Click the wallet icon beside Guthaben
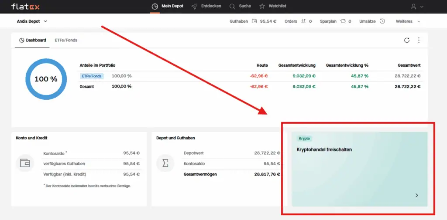Screen dimensions: 447x220 pos(254,21)
